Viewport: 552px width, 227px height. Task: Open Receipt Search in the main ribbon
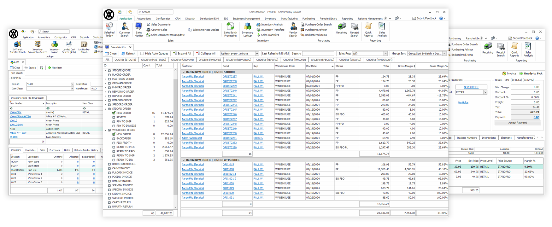pos(355,30)
